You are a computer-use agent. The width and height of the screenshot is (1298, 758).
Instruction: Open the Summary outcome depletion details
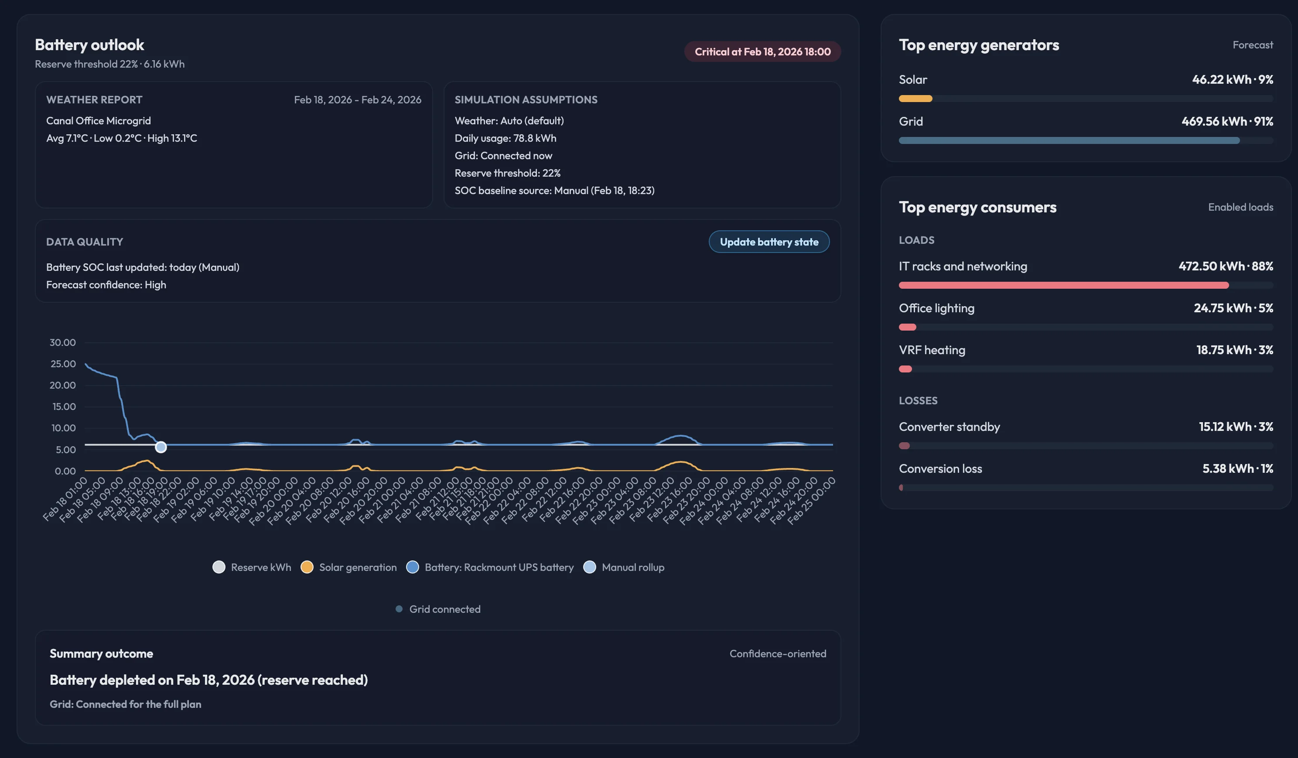pyautogui.click(x=208, y=679)
